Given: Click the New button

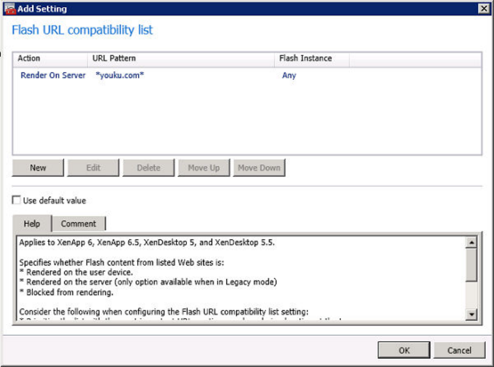Looking at the screenshot, I should 38,168.
